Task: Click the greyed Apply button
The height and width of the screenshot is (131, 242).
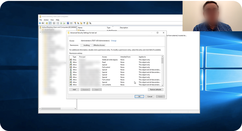Action: (x=160, y=96)
